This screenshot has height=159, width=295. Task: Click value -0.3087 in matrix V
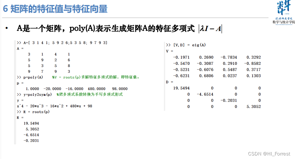[205, 64]
